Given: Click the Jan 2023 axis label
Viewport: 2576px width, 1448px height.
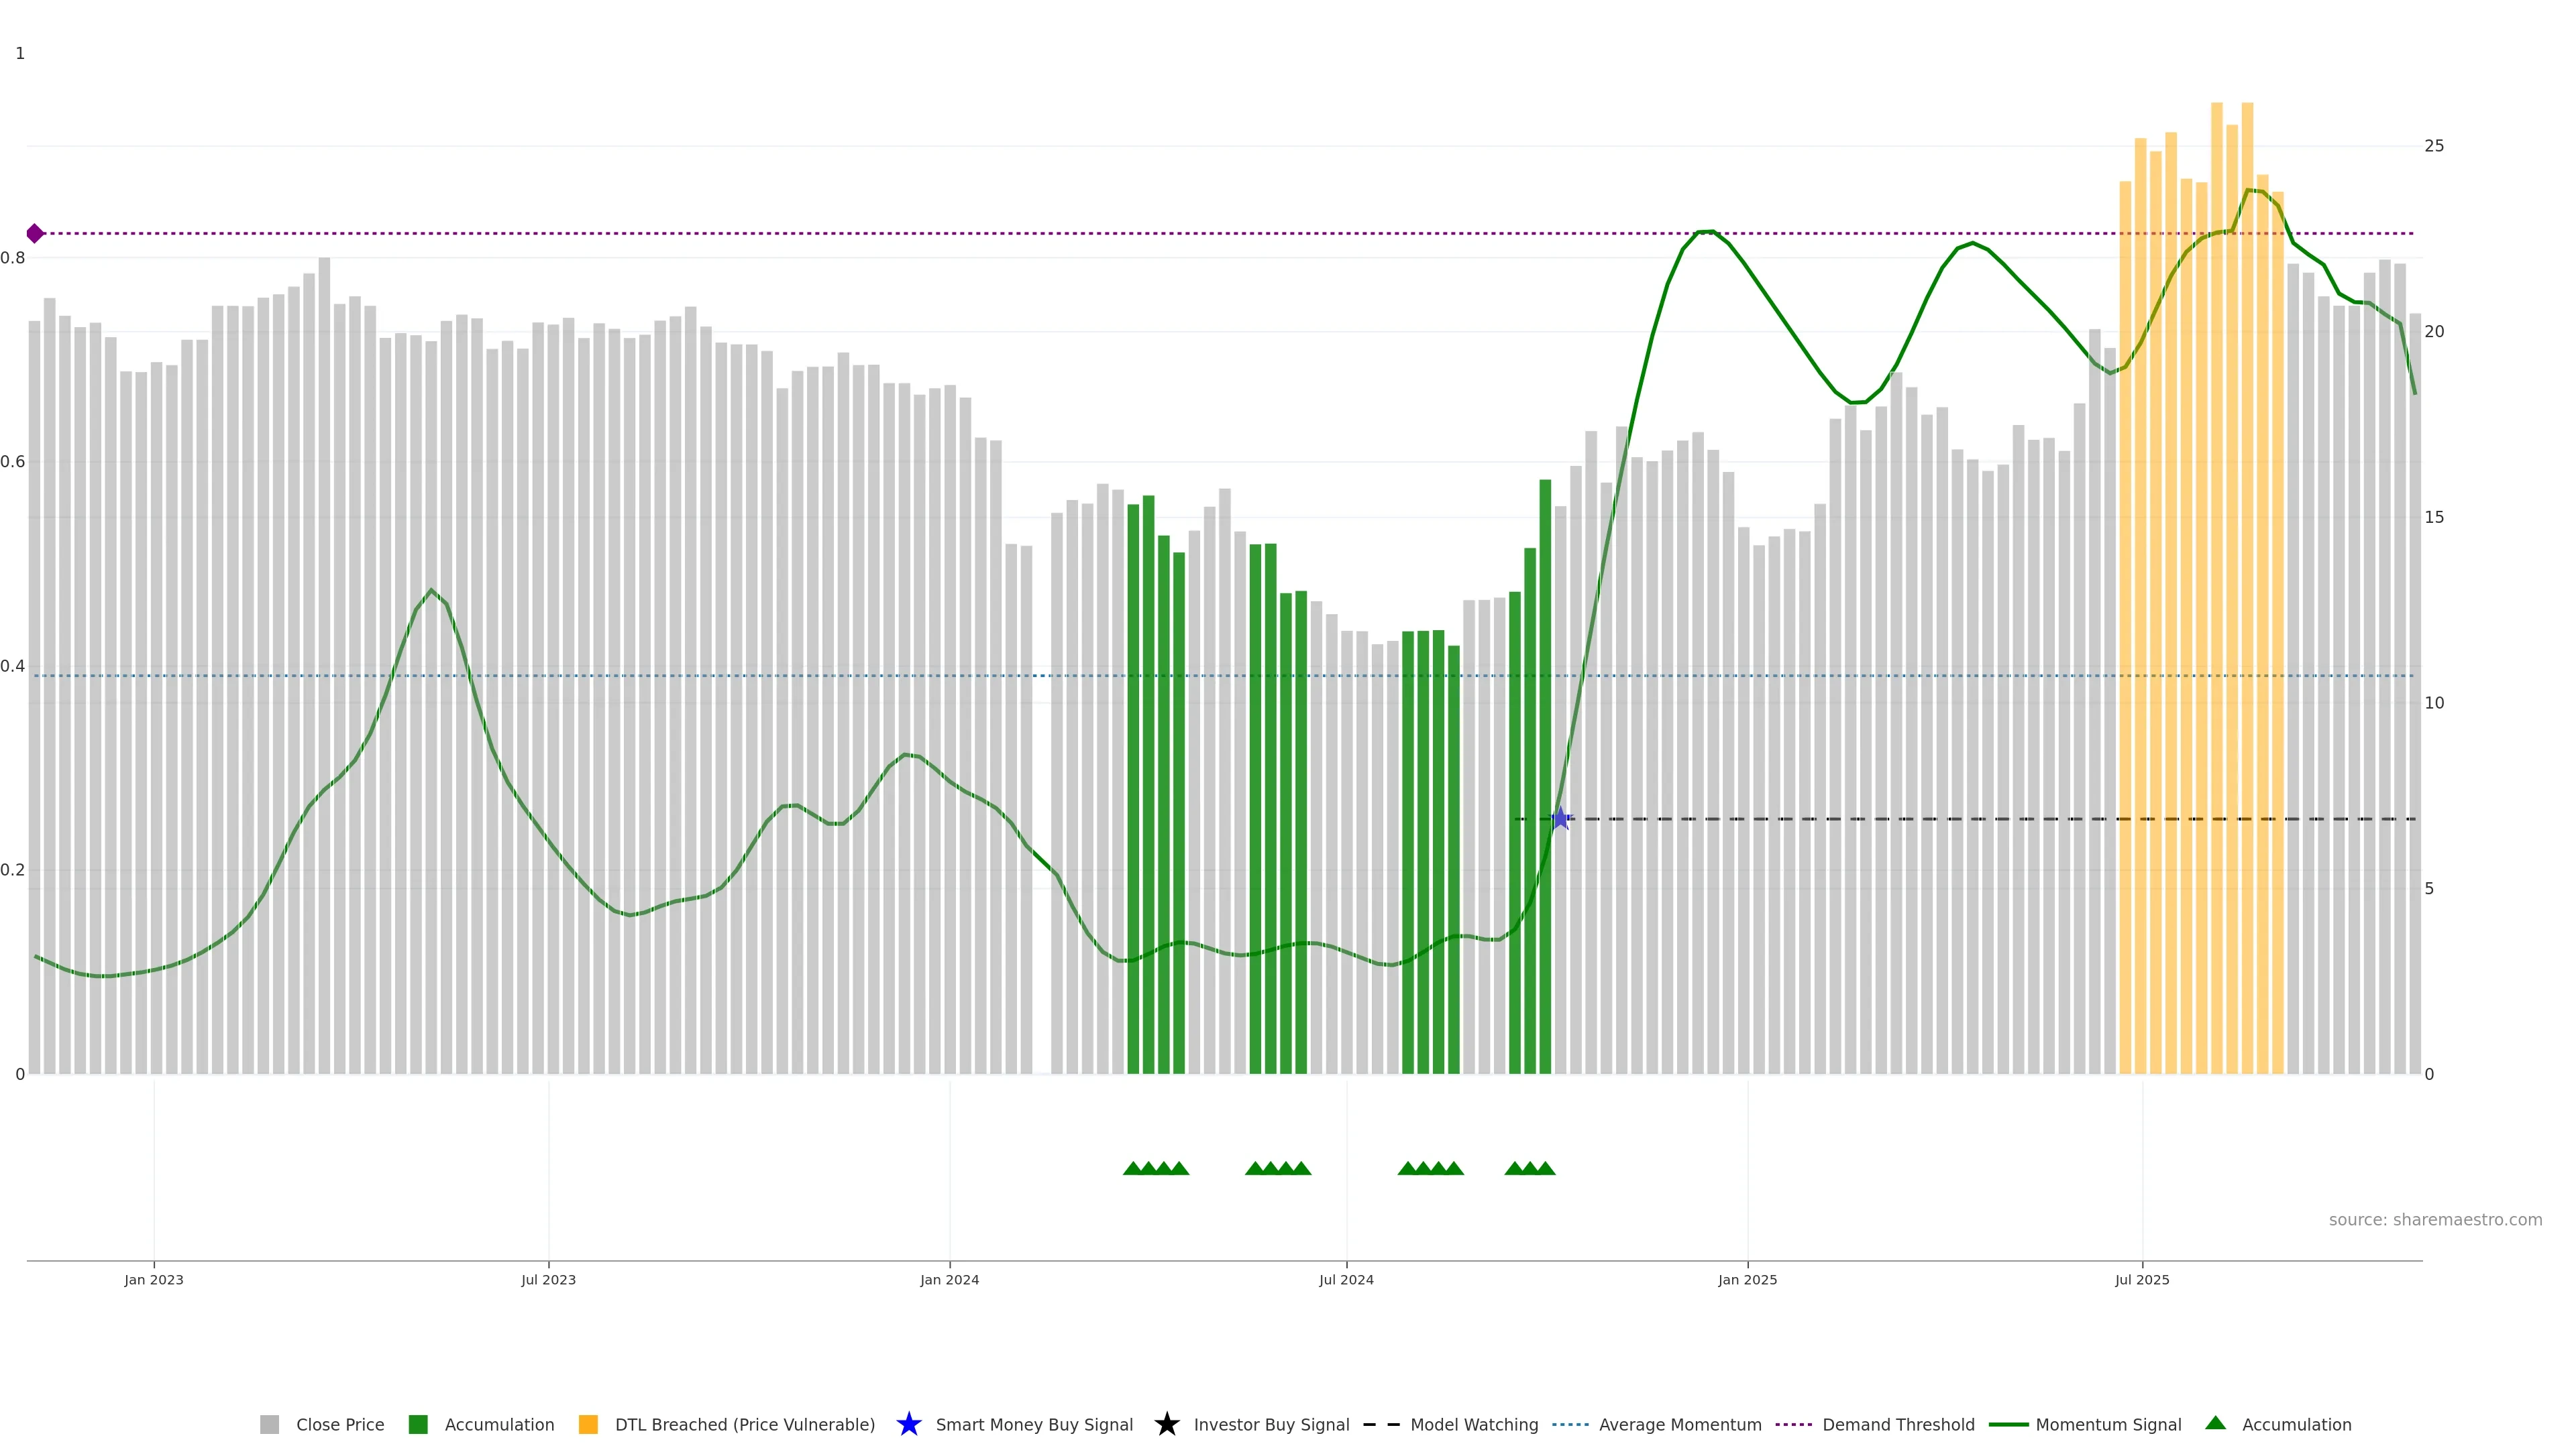Looking at the screenshot, I should pos(154,1279).
